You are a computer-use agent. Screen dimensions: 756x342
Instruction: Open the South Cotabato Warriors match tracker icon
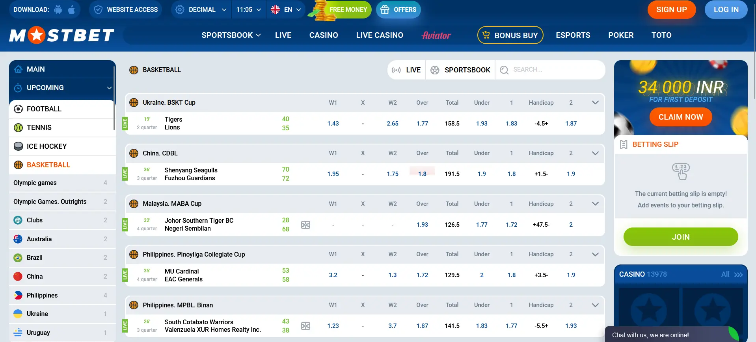[x=305, y=326]
